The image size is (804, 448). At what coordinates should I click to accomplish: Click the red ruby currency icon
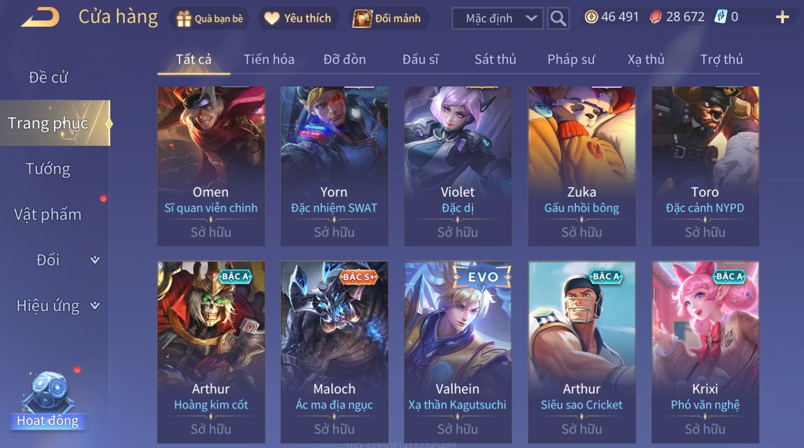click(656, 17)
